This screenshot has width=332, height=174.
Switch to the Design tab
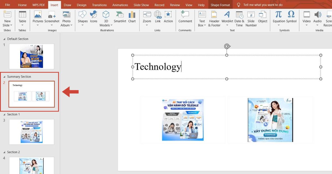[x=82, y=5]
